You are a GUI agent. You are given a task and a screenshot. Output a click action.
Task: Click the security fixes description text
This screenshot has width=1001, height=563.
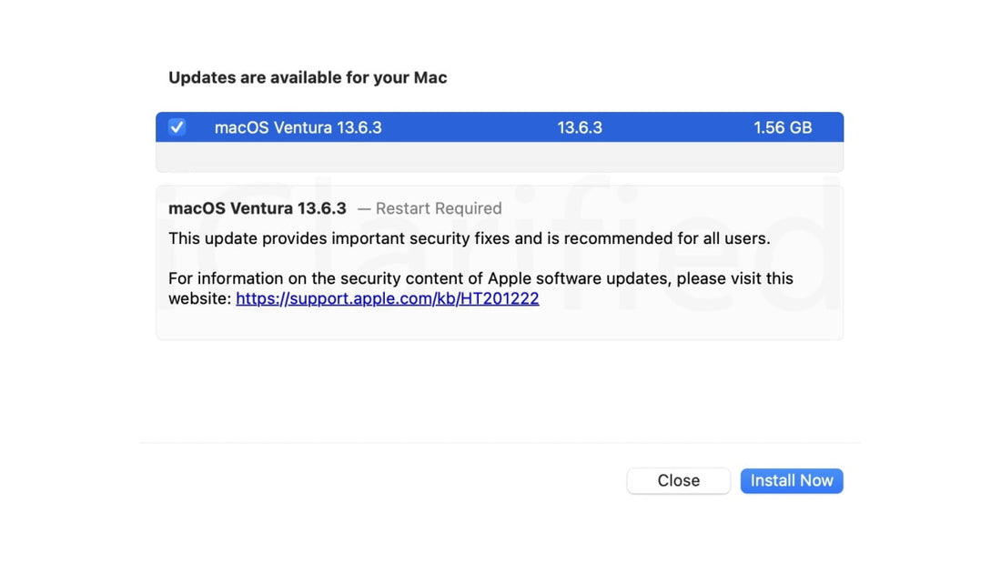[x=468, y=238]
